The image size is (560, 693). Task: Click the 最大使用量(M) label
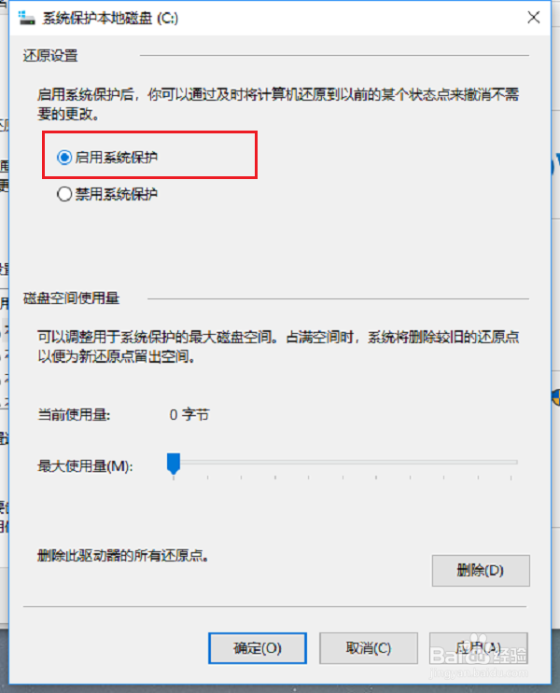pos(85,466)
